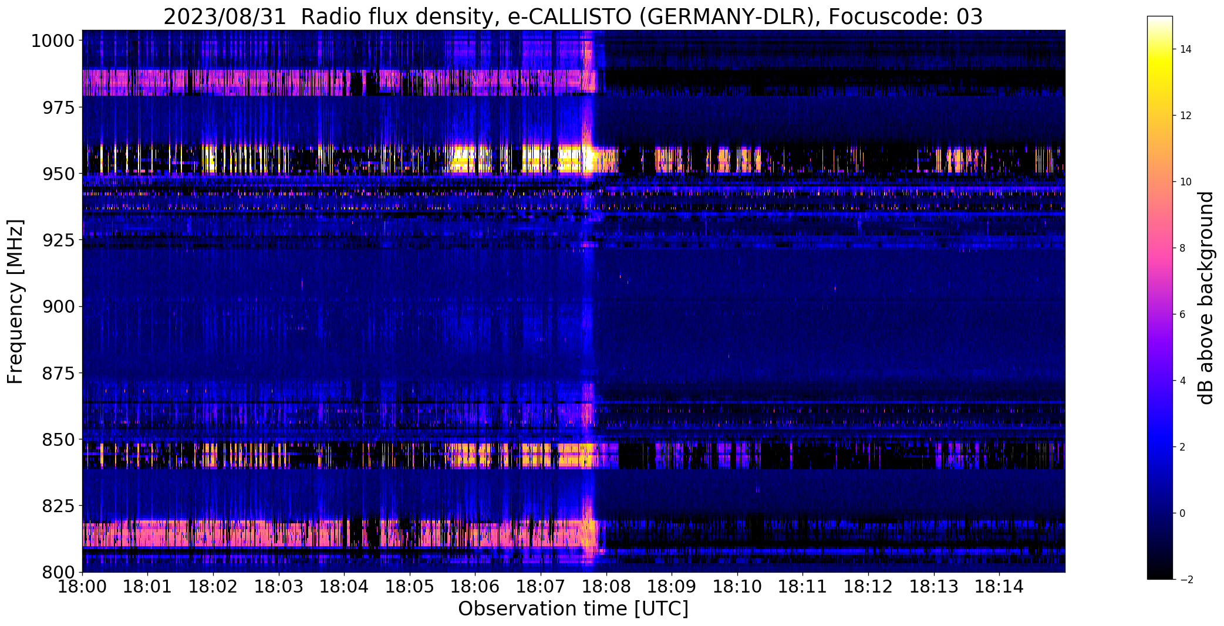Image resolution: width=1224 pixels, height=626 pixels.
Task: Click the 'Frequency [MHz]' y-axis label
Action: click(15, 302)
